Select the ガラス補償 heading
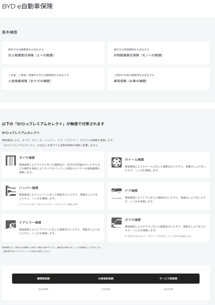The width and height of the screenshot is (215, 305). [133, 220]
